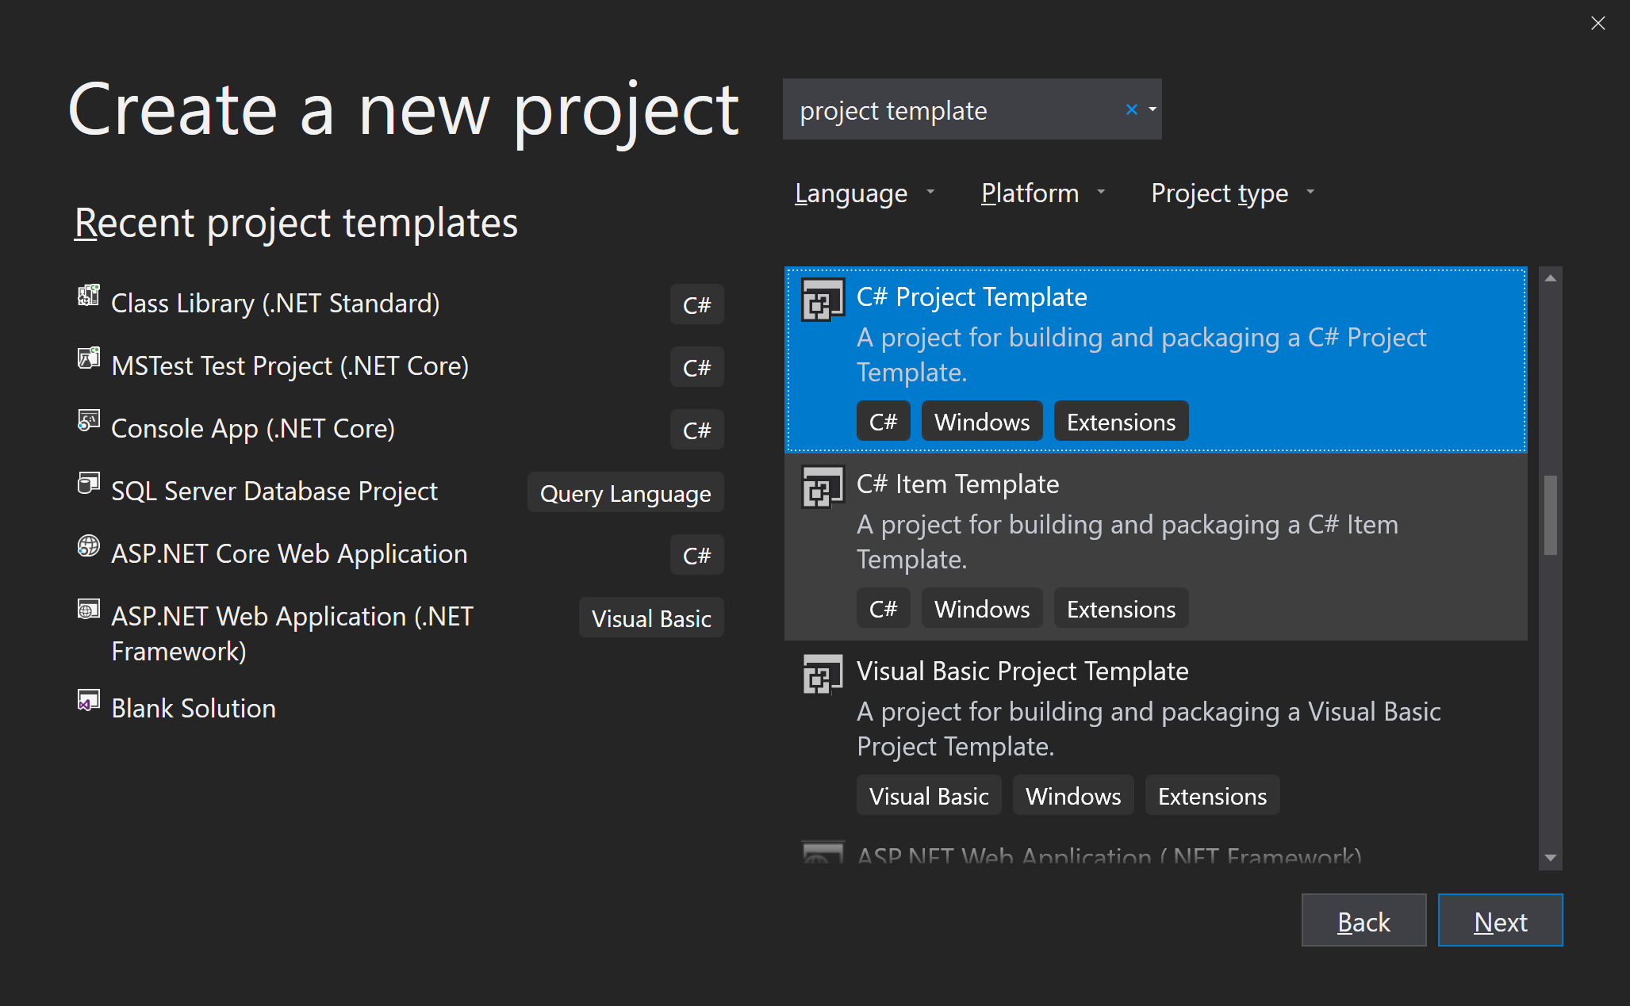
Task: Select the C# Project Template icon
Action: pos(821,300)
